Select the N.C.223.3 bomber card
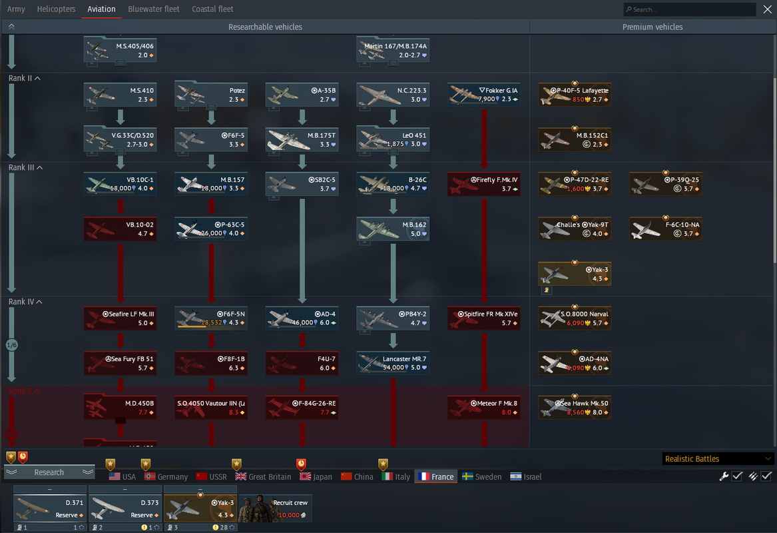 click(393, 95)
